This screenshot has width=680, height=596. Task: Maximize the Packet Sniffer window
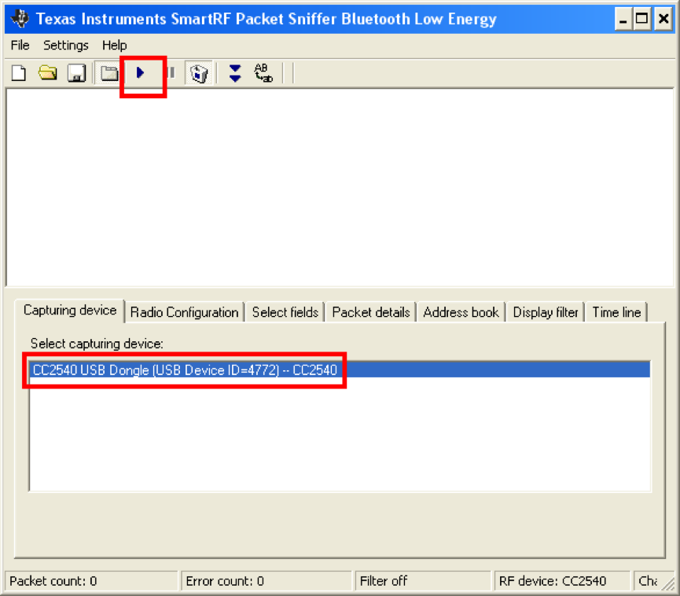pyautogui.click(x=641, y=19)
